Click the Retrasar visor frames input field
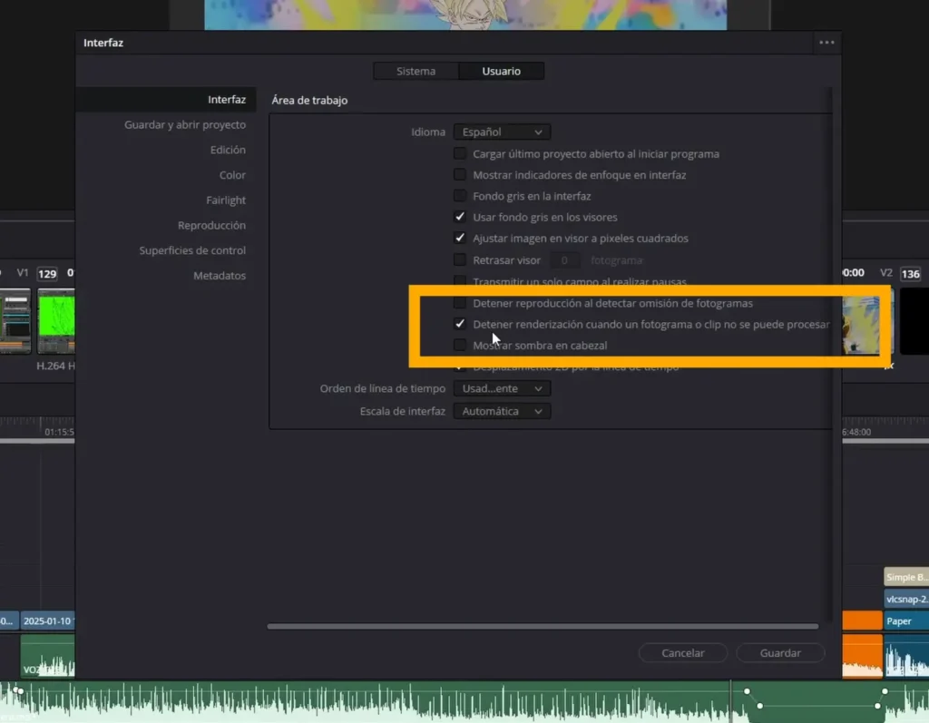The height and width of the screenshot is (723, 929). (564, 260)
